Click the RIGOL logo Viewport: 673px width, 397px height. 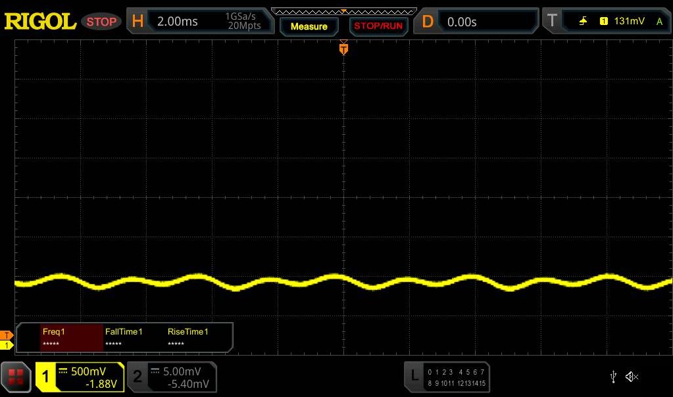[x=40, y=22]
